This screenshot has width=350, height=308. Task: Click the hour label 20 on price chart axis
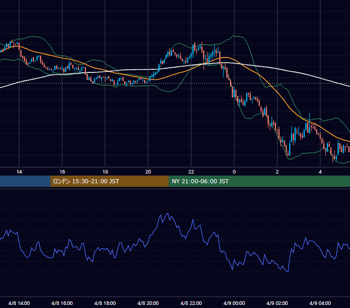[x=148, y=172]
